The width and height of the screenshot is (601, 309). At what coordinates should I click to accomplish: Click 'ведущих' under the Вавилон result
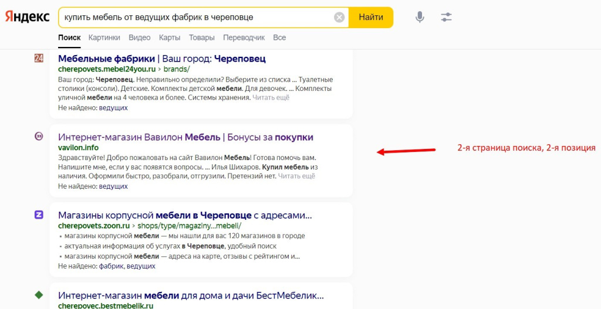pyautogui.click(x=113, y=186)
